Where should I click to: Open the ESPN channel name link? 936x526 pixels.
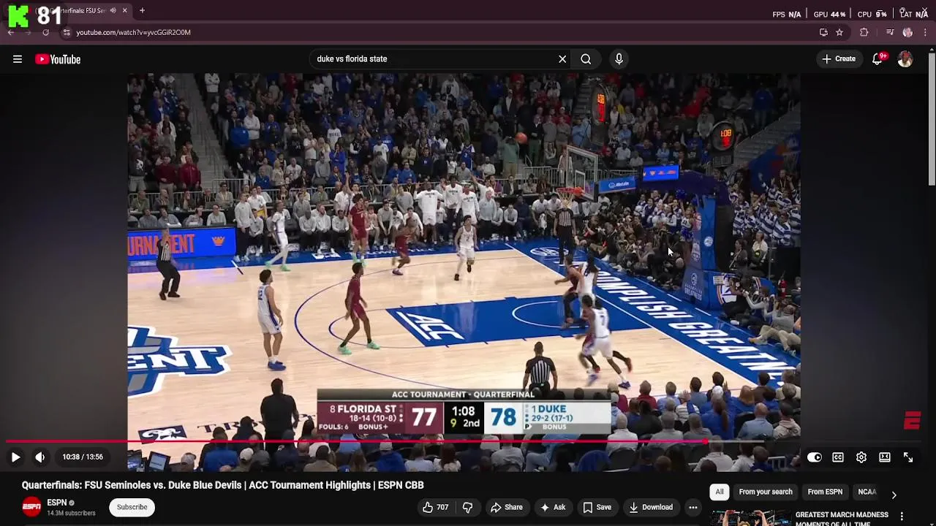pos(57,503)
